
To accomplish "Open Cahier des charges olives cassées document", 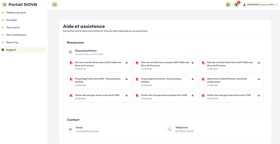I will click(x=164, y=95).
